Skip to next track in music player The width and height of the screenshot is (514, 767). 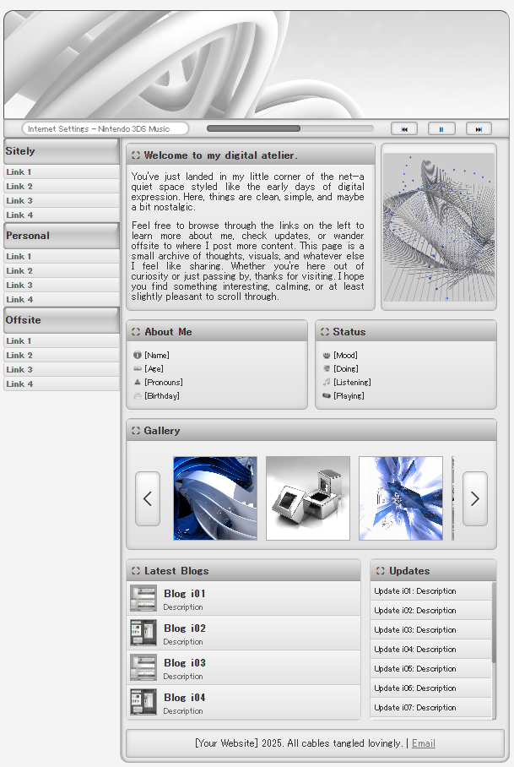(x=479, y=129)
